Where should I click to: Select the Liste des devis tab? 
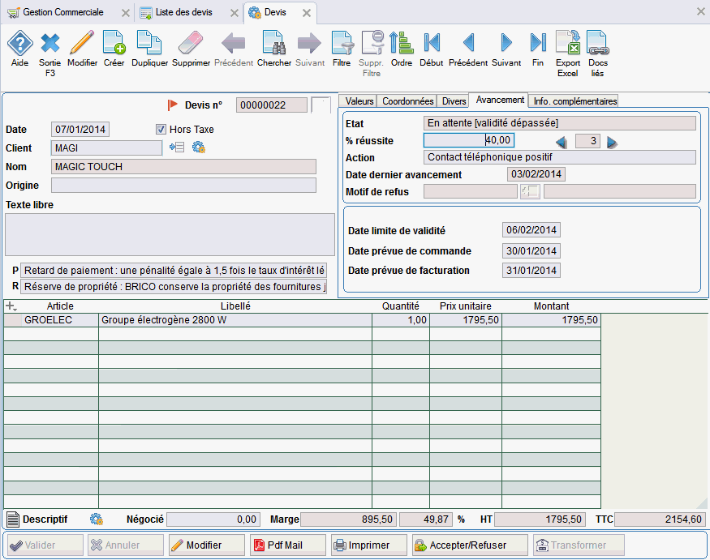tap(183, 12)
